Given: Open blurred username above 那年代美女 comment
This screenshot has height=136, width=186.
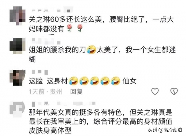Looking at the screenshot, I should click(x=64, y=104).
